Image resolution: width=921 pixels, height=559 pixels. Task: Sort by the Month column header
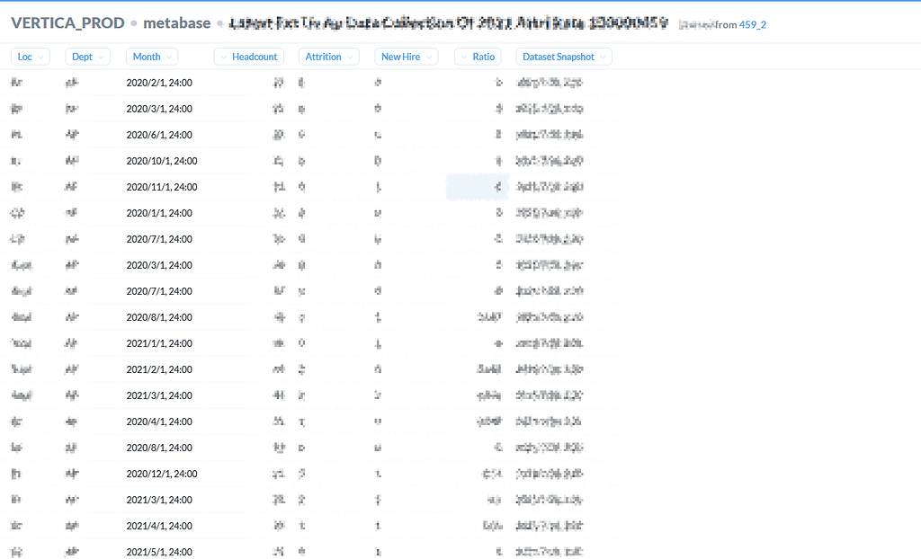point(151,57)
